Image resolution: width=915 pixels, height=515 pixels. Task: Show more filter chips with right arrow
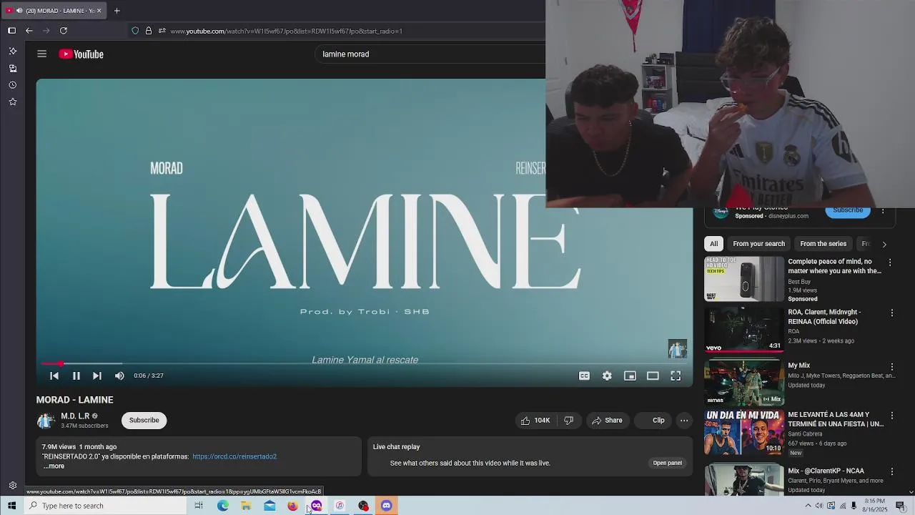[x=884, y=244]
